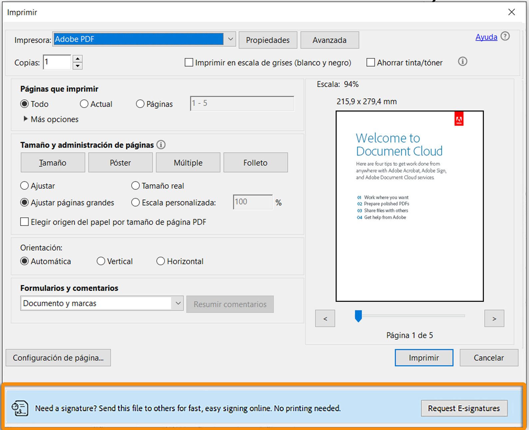Choose the Tamaño real option
The height and width of the screenshot is (430, 529).
coord(135,186)
